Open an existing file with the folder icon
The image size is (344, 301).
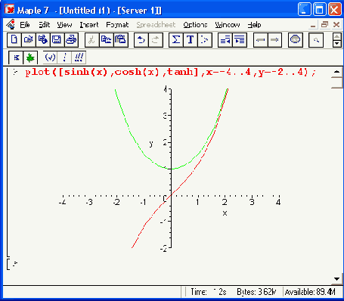click(x=29, y=40)
